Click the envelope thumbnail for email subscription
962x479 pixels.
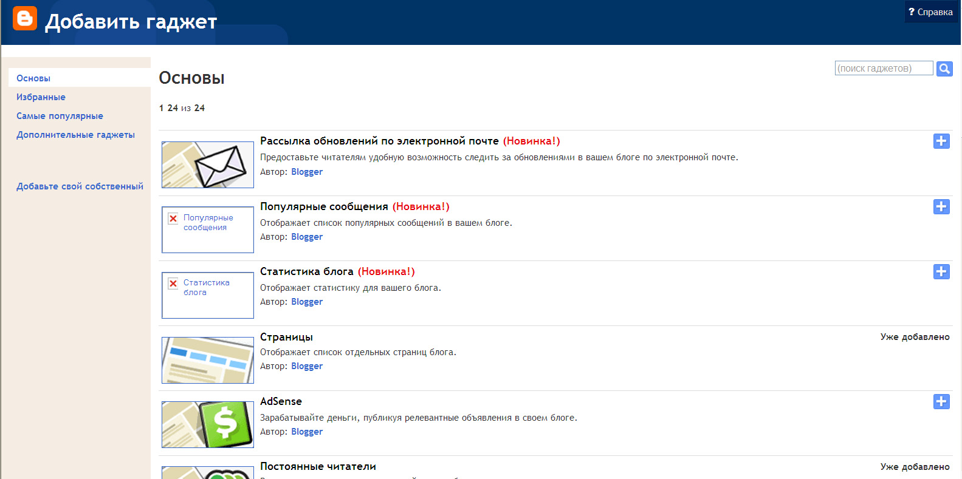point(208,165)
